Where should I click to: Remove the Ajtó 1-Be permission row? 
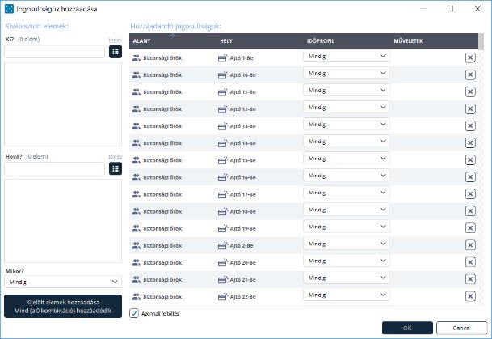[470, 57]
